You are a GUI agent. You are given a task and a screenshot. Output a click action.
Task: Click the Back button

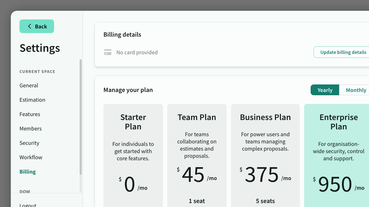(37, 26)
